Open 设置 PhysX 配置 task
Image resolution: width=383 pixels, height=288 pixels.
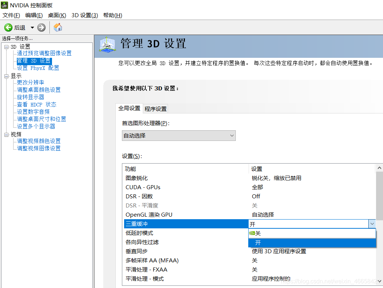coord(38,68)
